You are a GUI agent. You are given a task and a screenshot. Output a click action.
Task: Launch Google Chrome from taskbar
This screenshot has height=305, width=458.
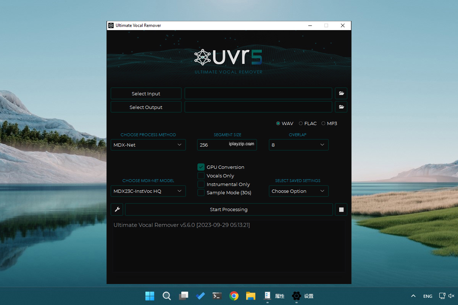tap(234, 296)
